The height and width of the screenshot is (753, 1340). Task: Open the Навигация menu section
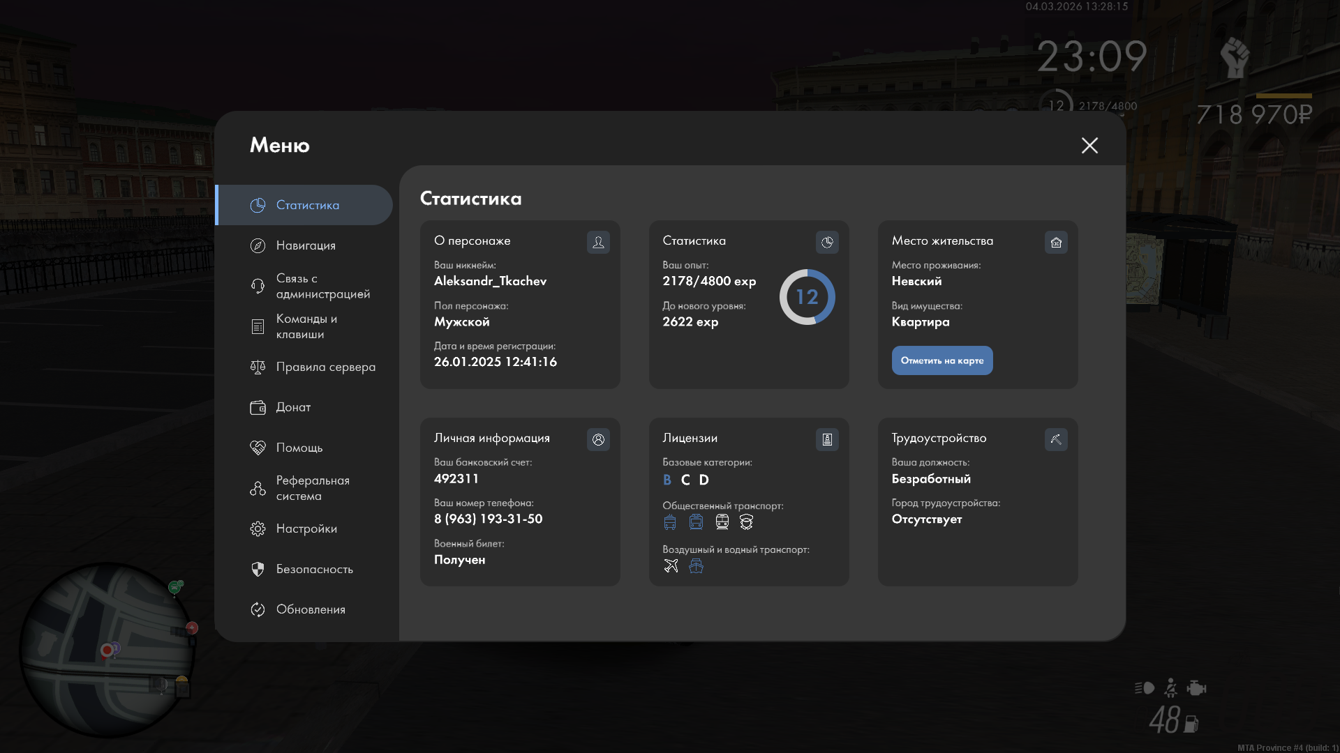tap(306, 245)
